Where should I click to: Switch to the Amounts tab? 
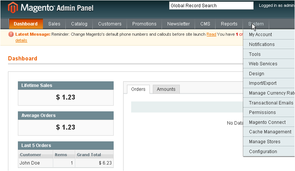pyautogui.click(x=166, y=89)
